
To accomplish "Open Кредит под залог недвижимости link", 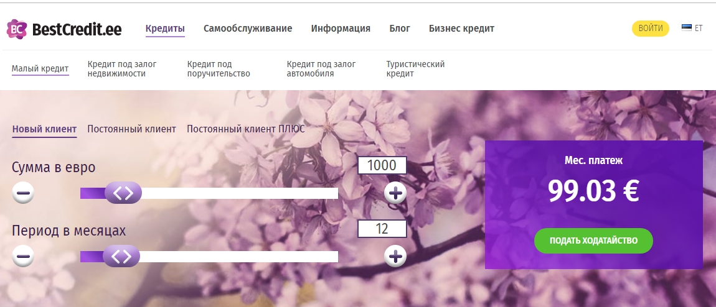I will pyautogui.click(x=122, y=68).
